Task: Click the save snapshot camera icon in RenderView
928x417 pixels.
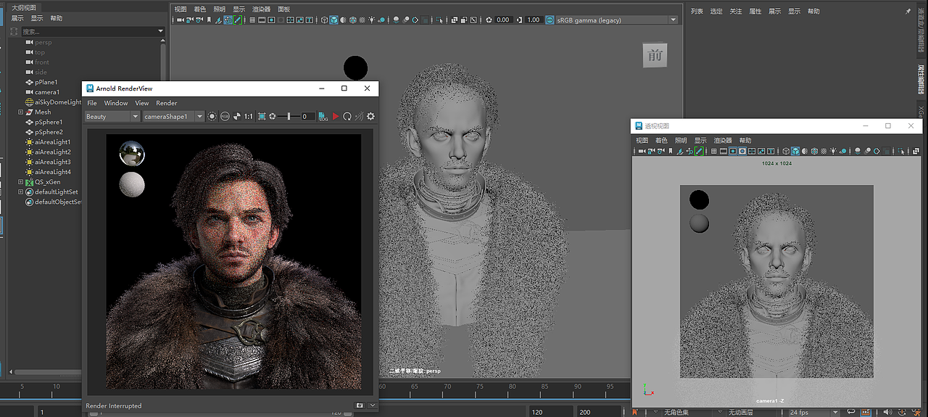Action: pyautogui.click(x=360, y=405)
